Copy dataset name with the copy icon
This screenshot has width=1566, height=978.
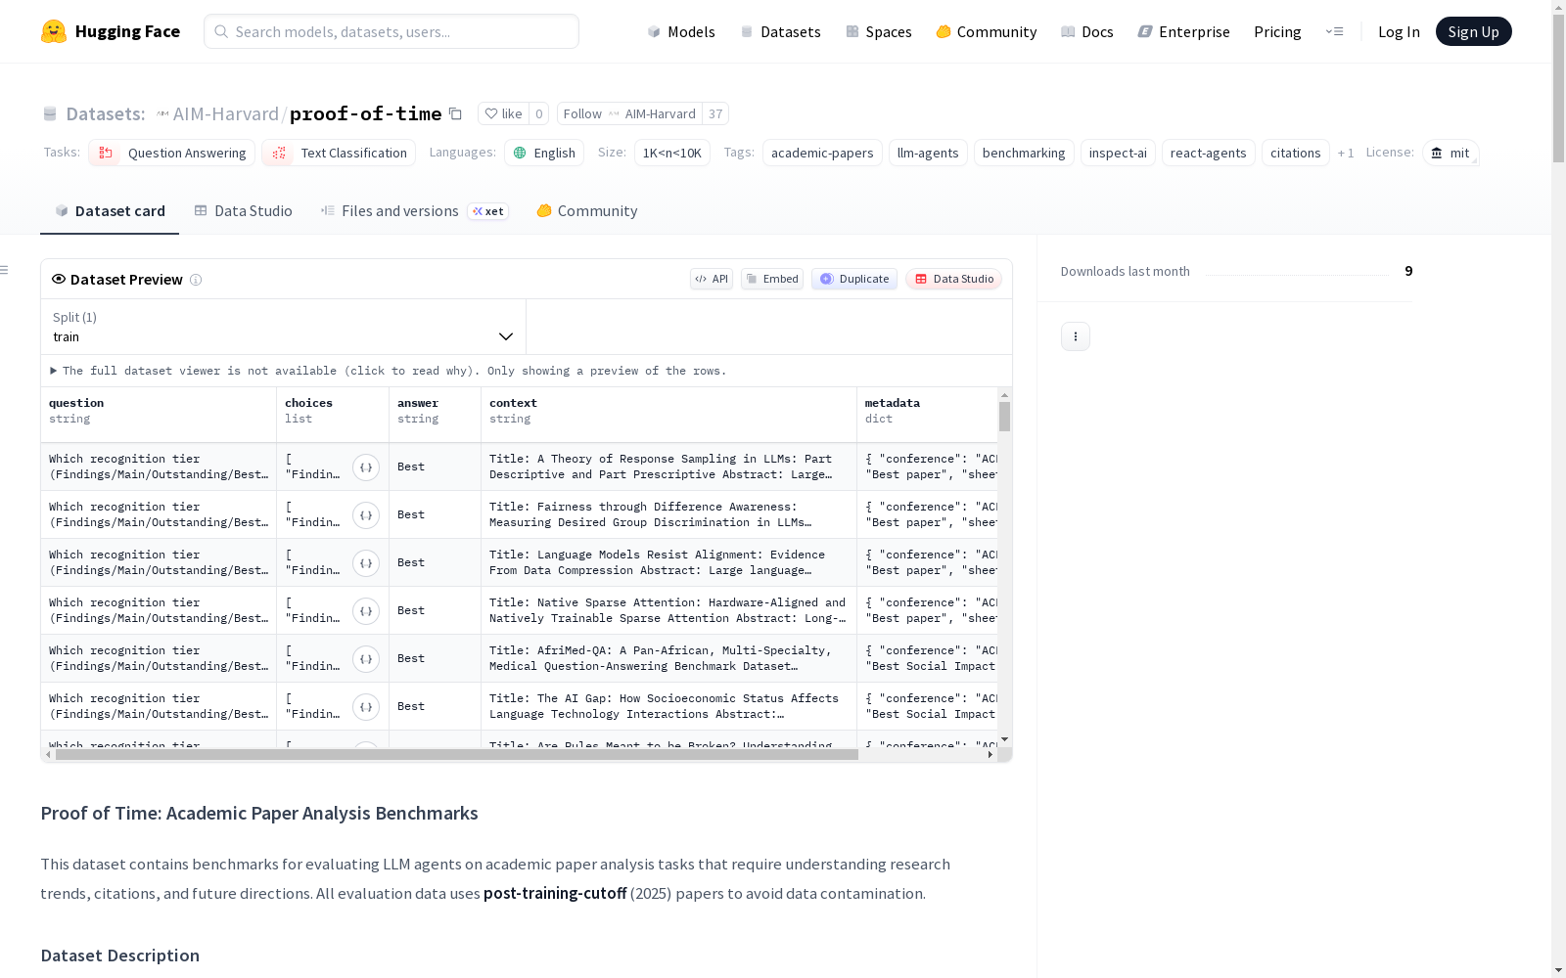[x=455, y=113]
